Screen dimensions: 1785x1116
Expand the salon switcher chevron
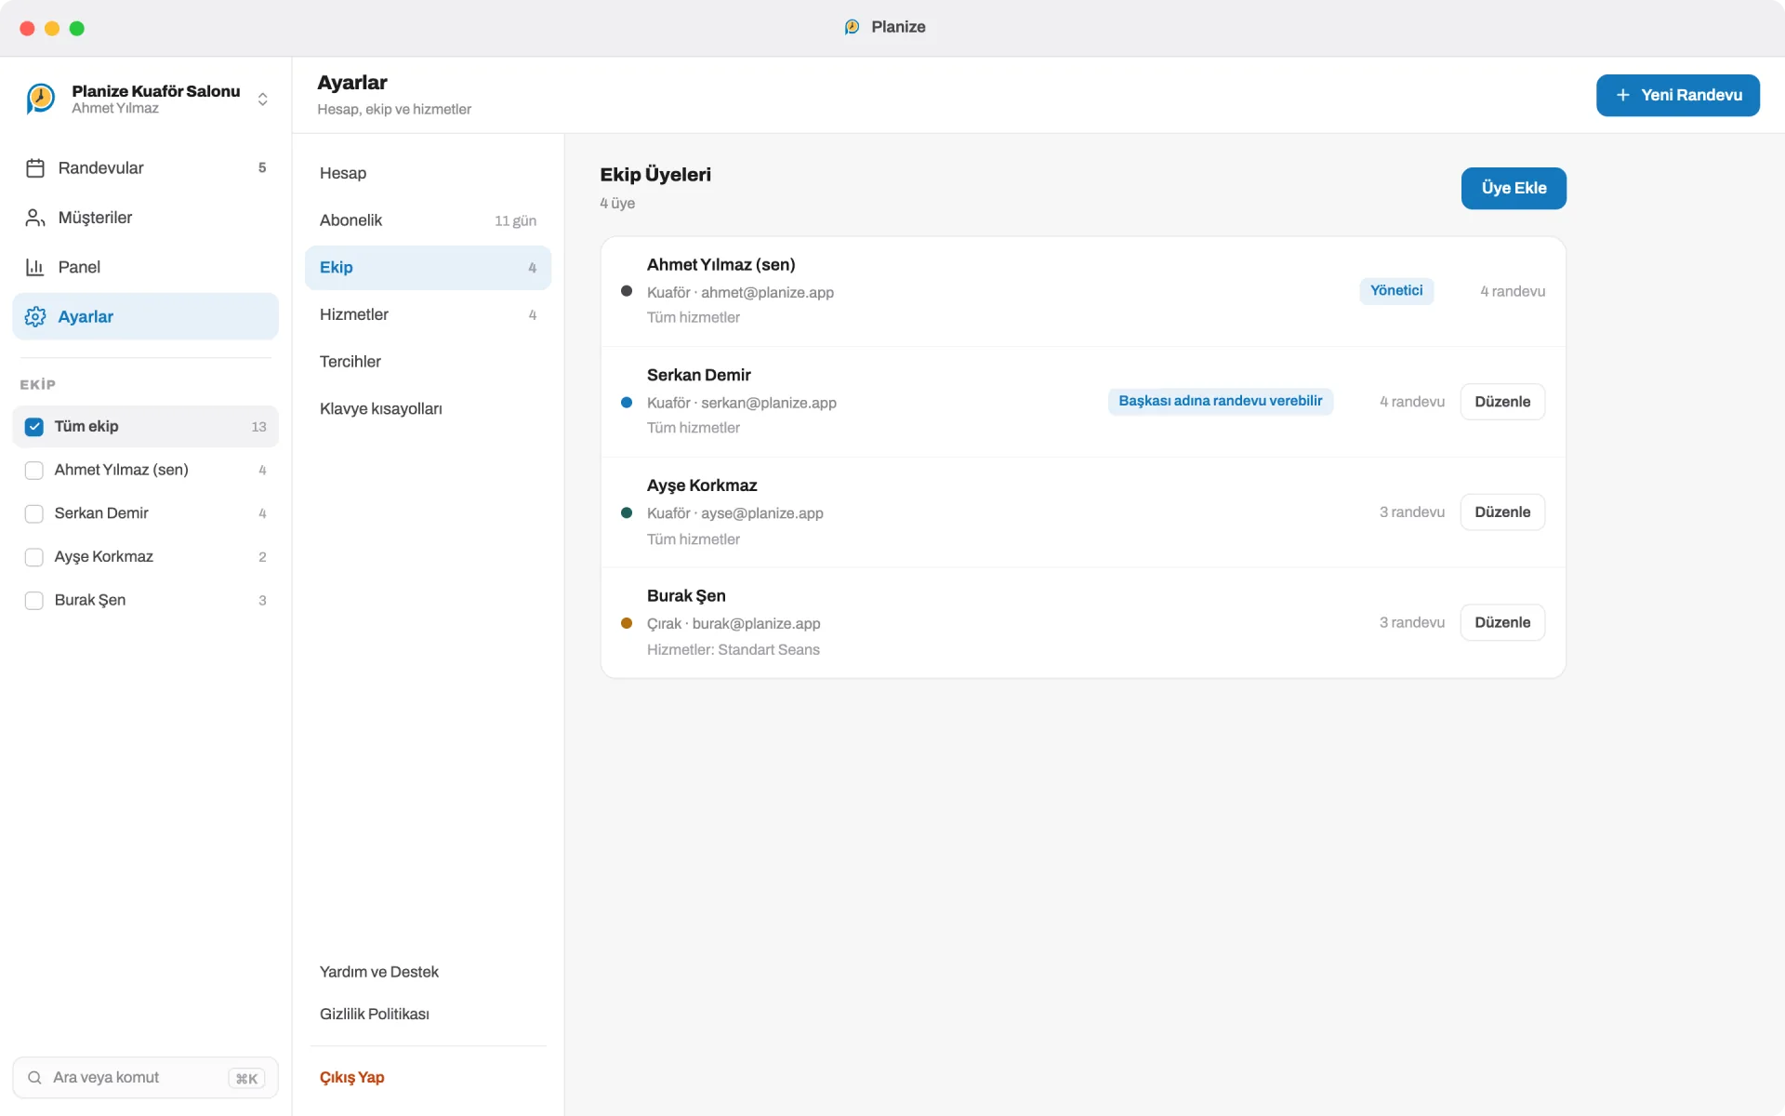point(263,99)
